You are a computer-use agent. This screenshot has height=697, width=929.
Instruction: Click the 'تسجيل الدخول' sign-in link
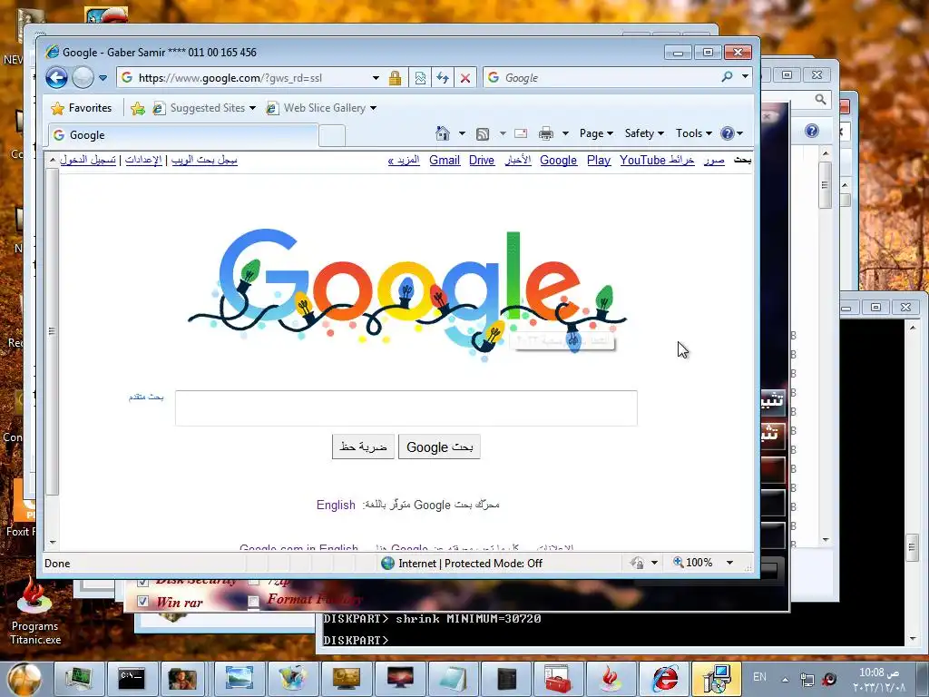[88, 160]
